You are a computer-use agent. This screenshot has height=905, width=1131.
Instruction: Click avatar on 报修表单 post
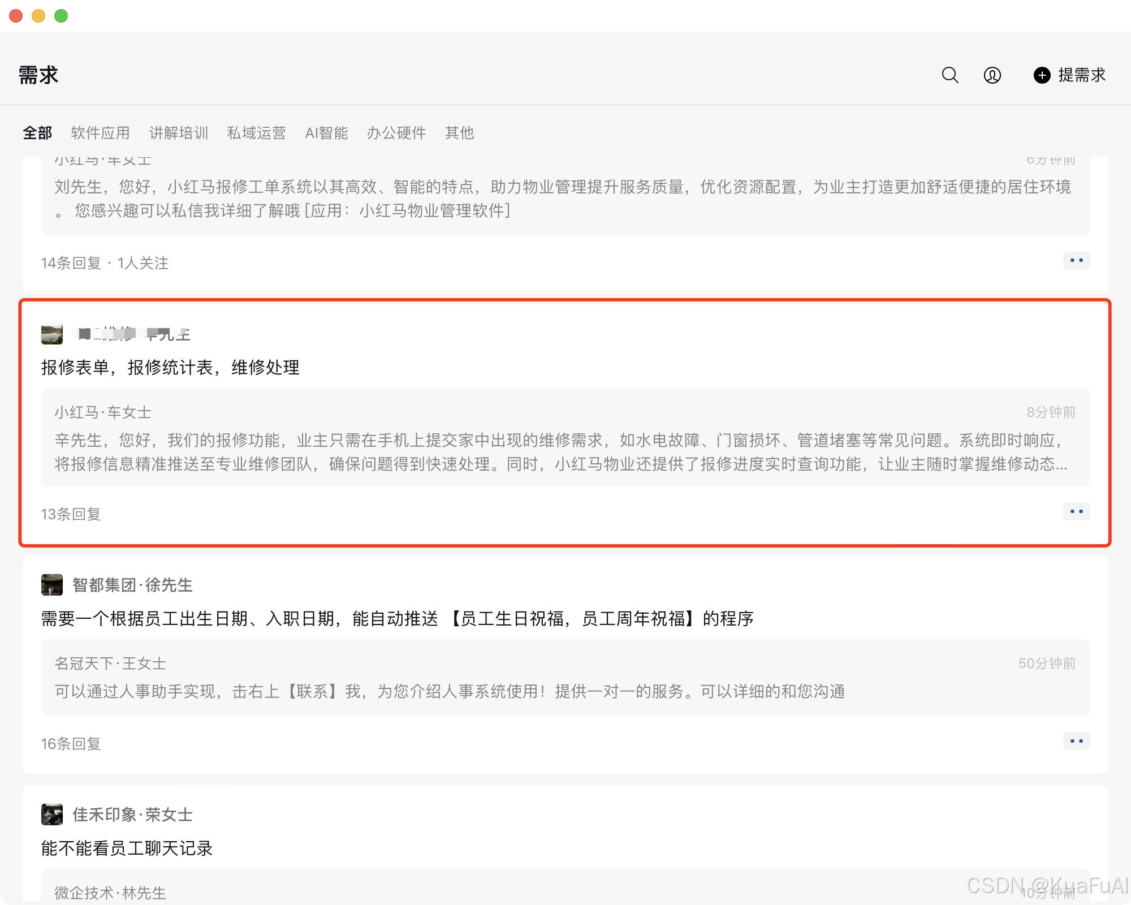[x=52, y=334]
